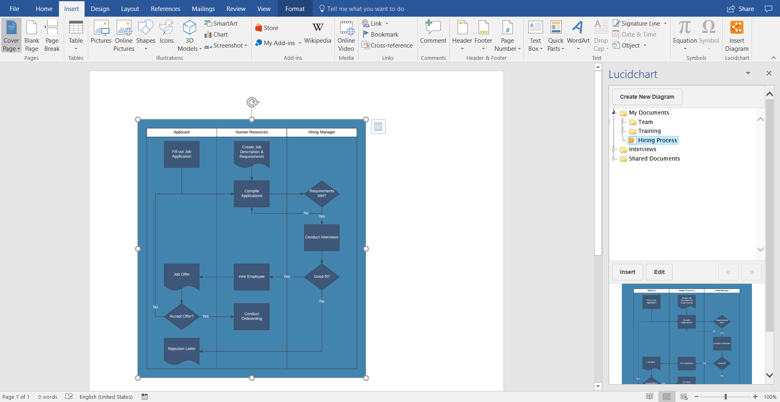This screenshot has width=780, height=402.
Task: Click the rotate handle above the diagram
Action: point(253,102)
